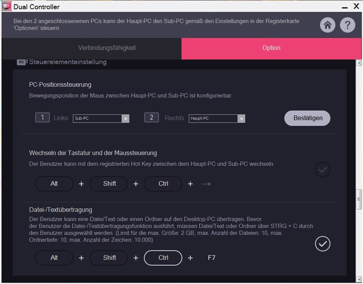Click the scrollbar down arrow

[x=359, y=279]
